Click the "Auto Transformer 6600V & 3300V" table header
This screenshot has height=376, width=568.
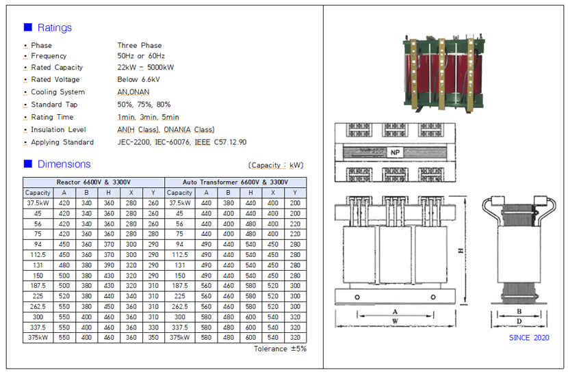click(235, 182)
